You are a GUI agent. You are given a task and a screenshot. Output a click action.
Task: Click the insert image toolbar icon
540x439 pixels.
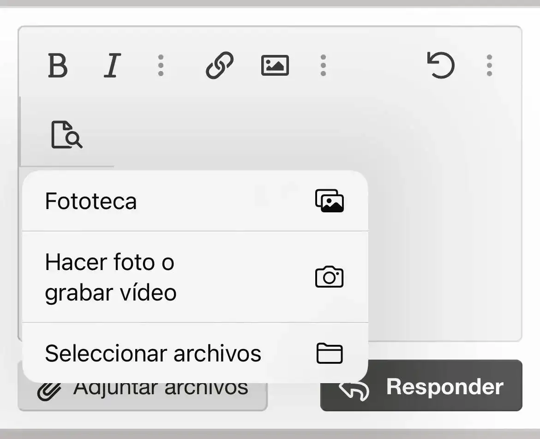point(275,66)
